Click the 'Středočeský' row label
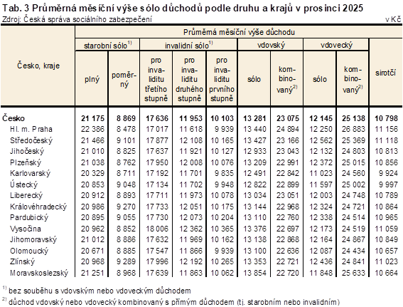 click(31, 140)
